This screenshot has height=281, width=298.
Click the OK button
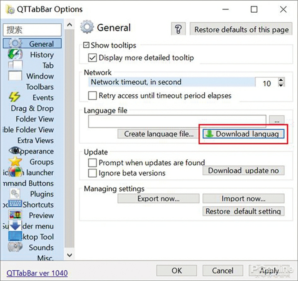pyautogui.click(x=177, y=270)
